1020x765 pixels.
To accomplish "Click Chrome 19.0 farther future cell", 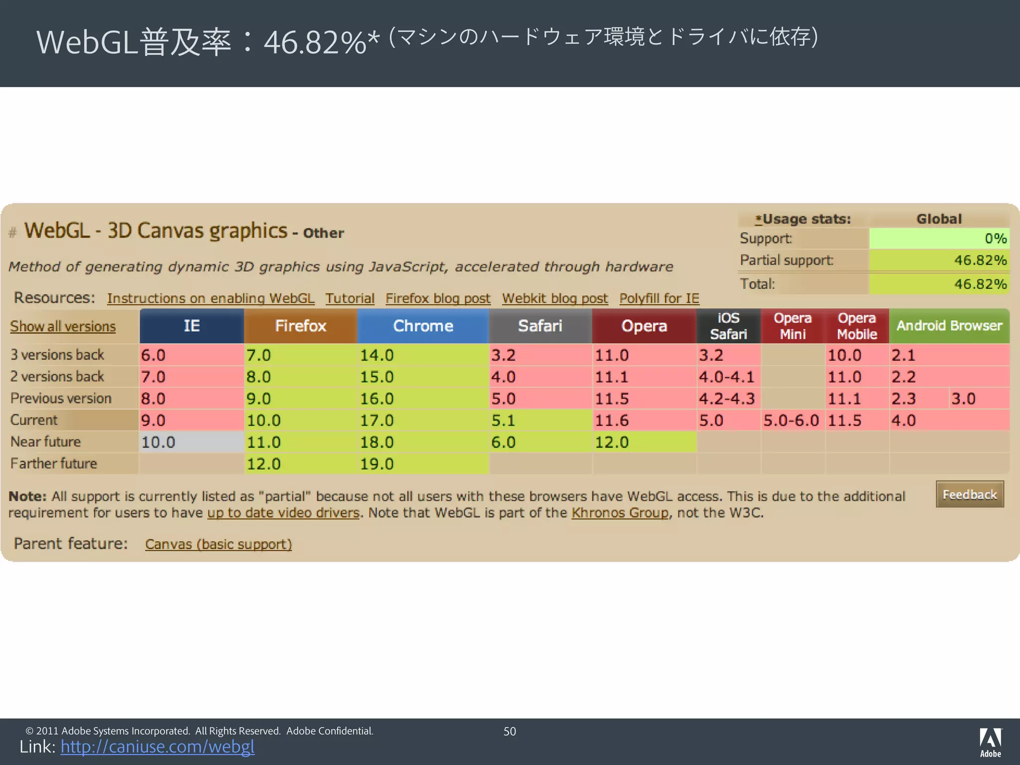I will click(x=423, y=464).
